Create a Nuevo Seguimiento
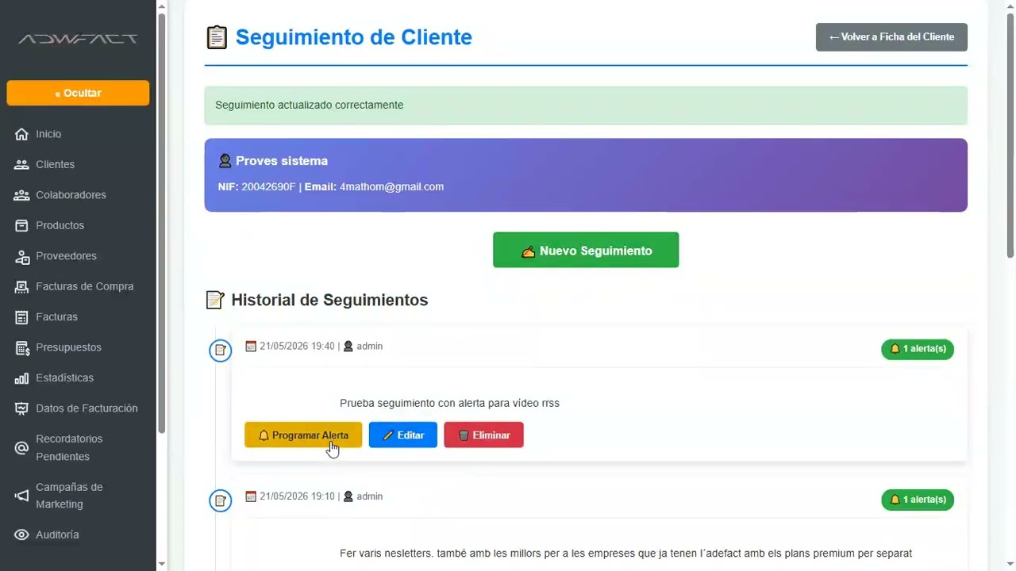1016x571 pixels. [x=586, y=250]
